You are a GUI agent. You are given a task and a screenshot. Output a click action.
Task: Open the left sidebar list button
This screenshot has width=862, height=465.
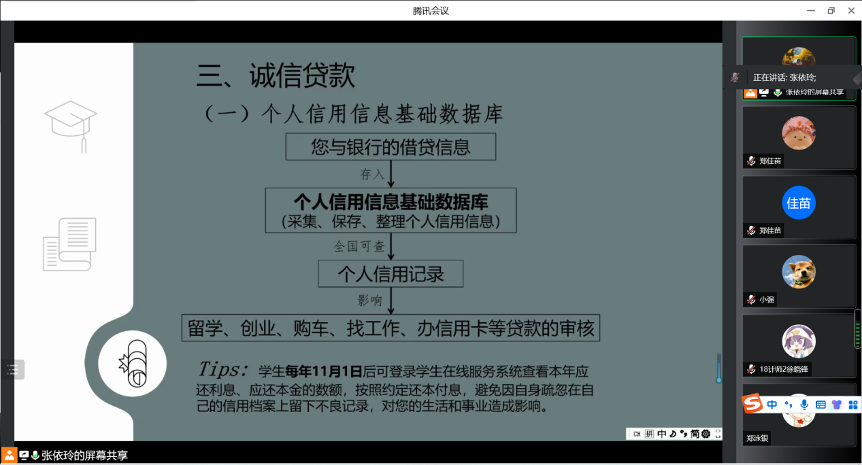pyautogui.click(x=13, y=370)
